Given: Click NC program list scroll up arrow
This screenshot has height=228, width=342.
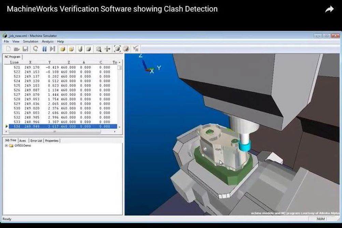Looking at the screenshot, I should [x=119, y=62].
